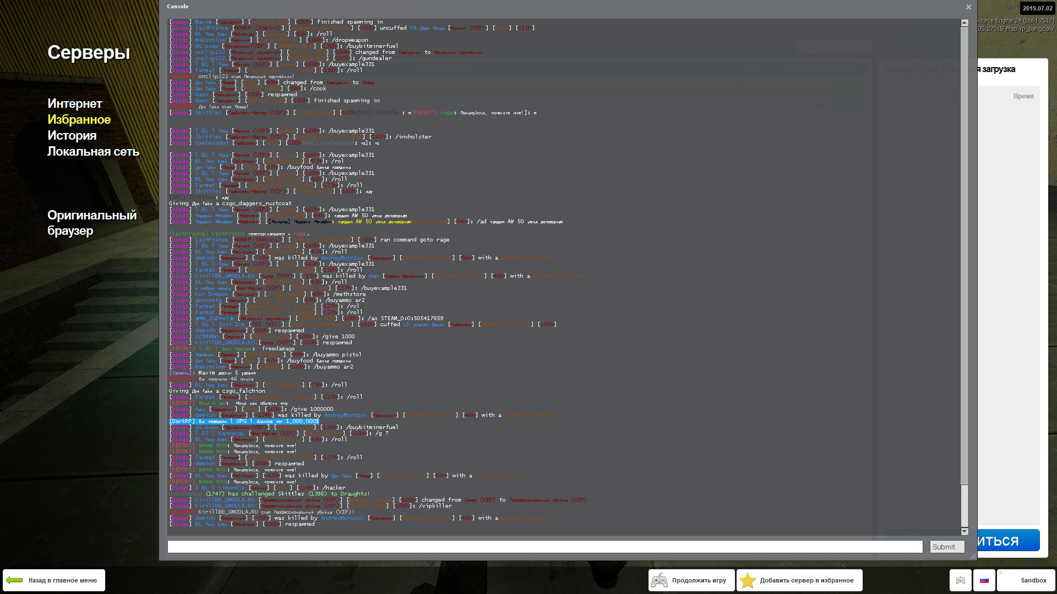1057x594 pixels.
Task: Click the grocketa '/buyammo ar2' log line
Action: point(267,300)
